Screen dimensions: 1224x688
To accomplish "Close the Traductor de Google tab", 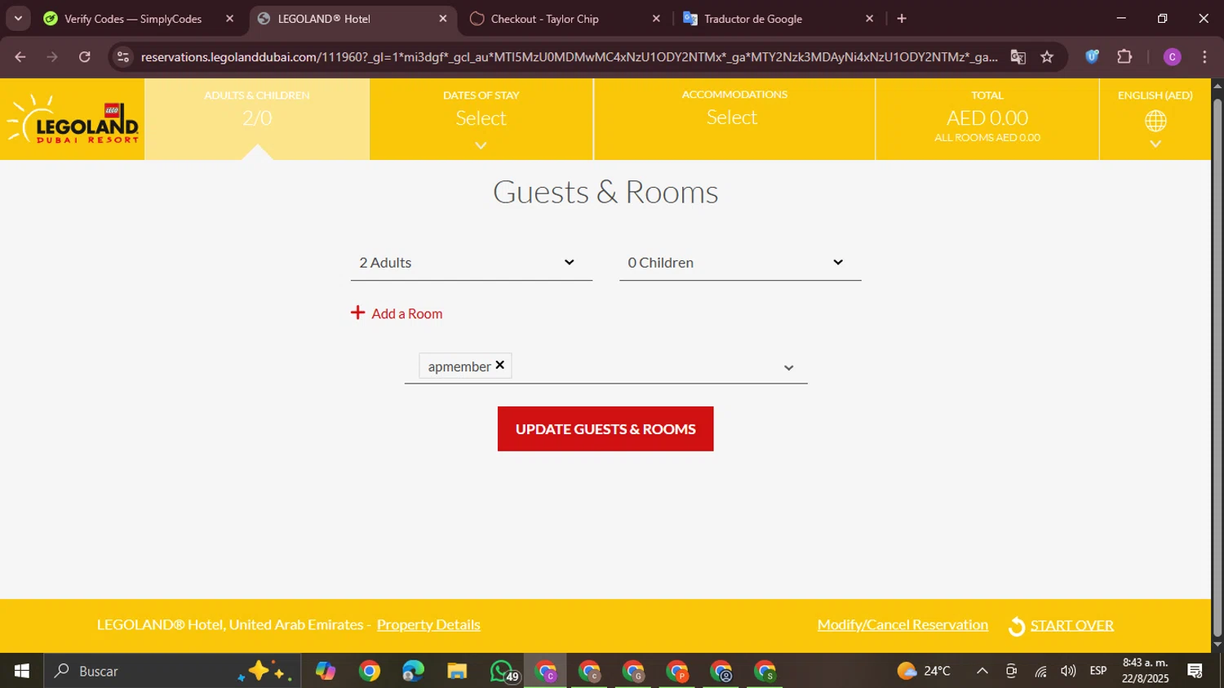I will coord(869,18).
